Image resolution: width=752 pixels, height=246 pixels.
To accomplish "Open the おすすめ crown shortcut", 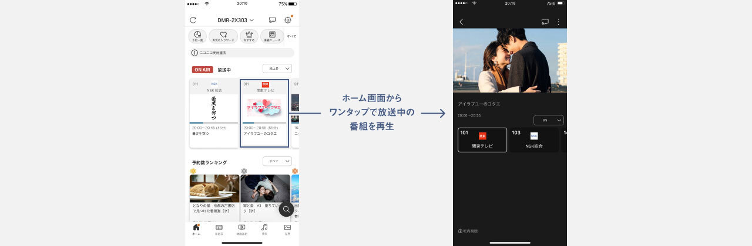I will coord(249,36).
